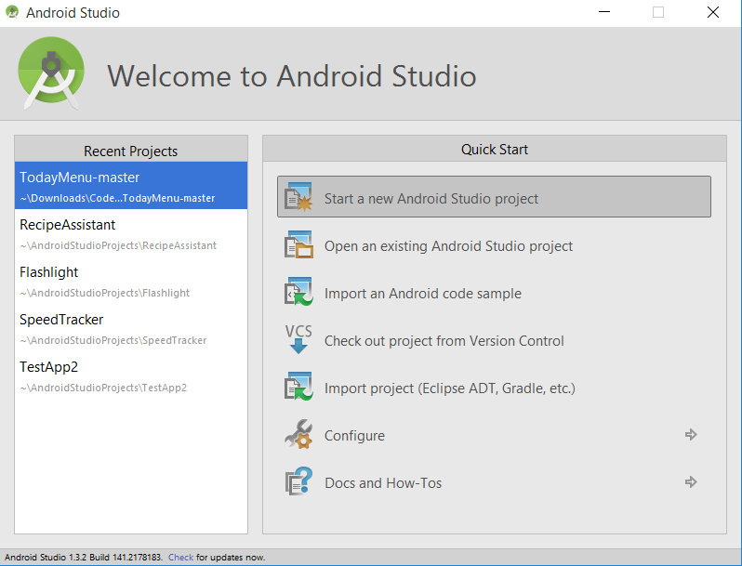This screenshot has height=566, width=742.
Task: Open recent project SpeedTracker
Action: [x=131, y=328]
